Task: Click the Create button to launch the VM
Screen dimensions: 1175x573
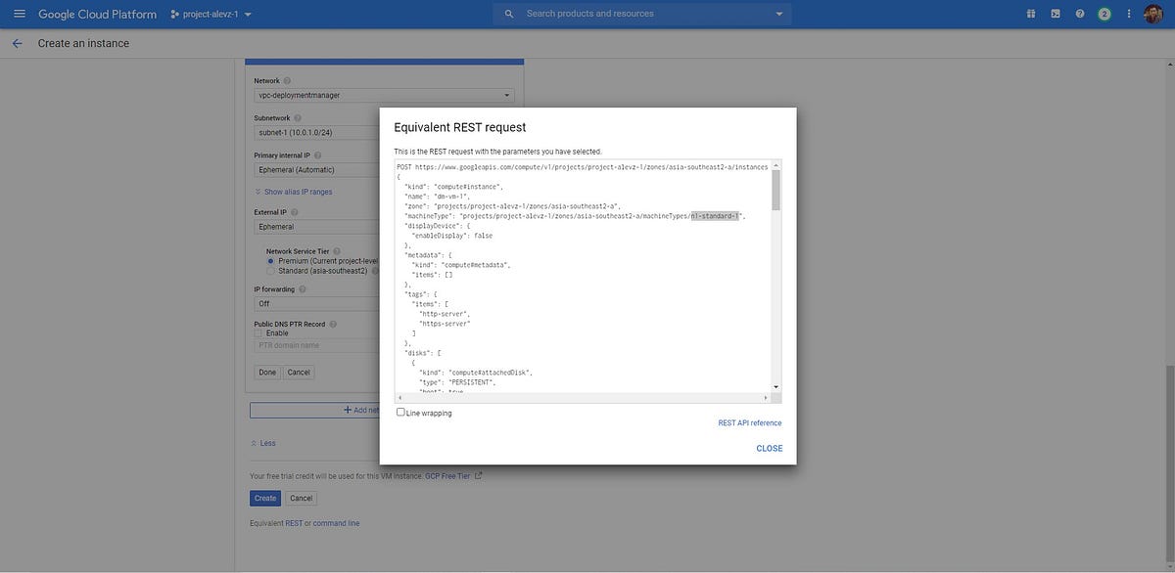Action: point(263,498)
